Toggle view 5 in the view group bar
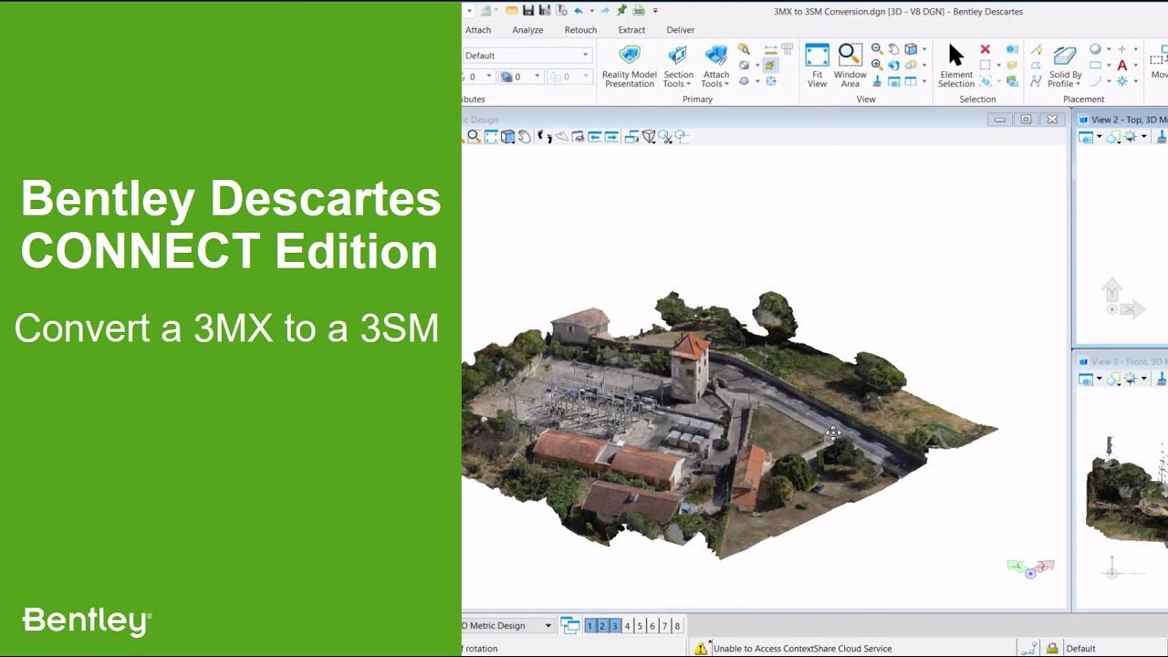The image size is (1168, 657). 640,626
